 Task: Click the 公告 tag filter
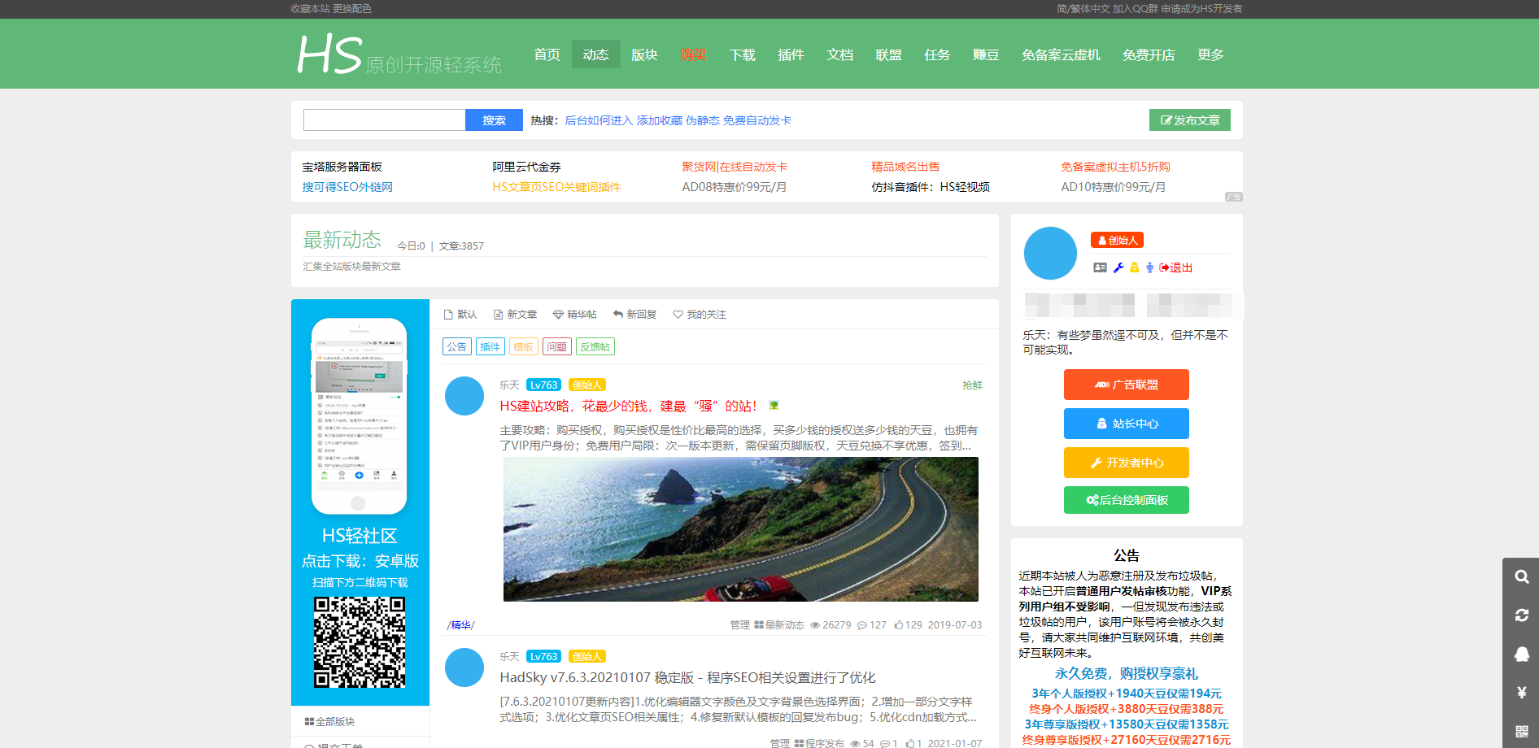(457, 346)
